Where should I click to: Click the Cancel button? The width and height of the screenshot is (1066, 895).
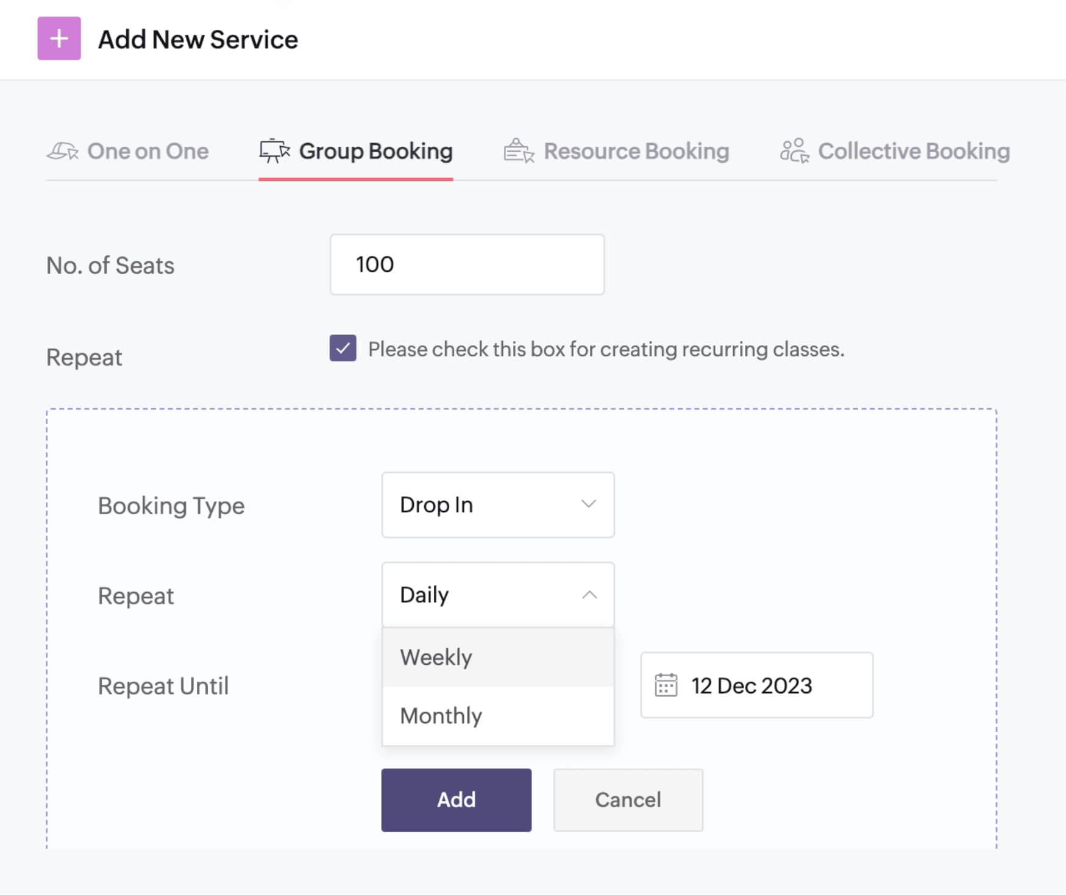[x=628, y=800]
